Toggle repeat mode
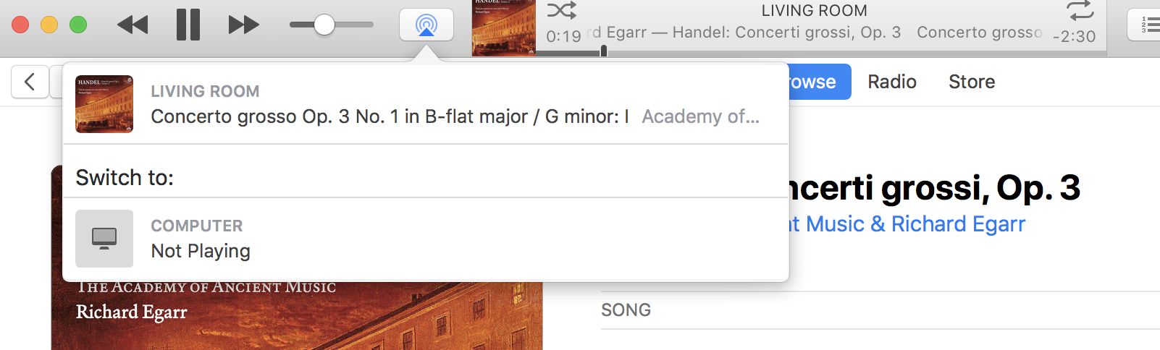 pyautogui.click(x=1080, y=10)
